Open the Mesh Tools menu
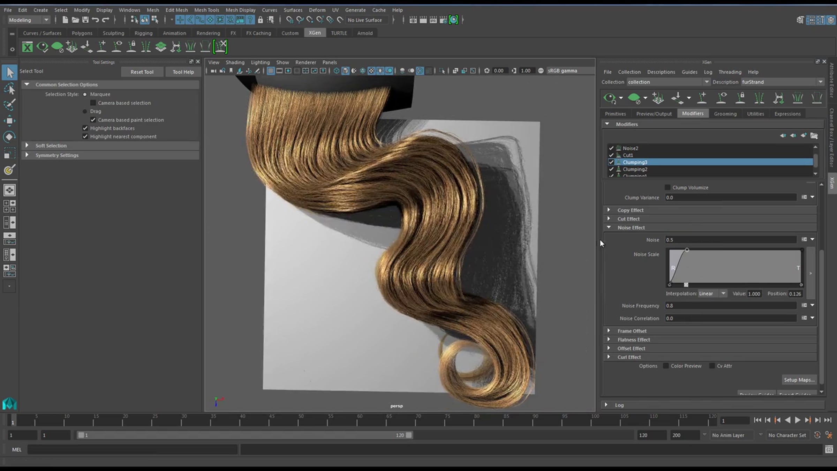 point(206,10)
